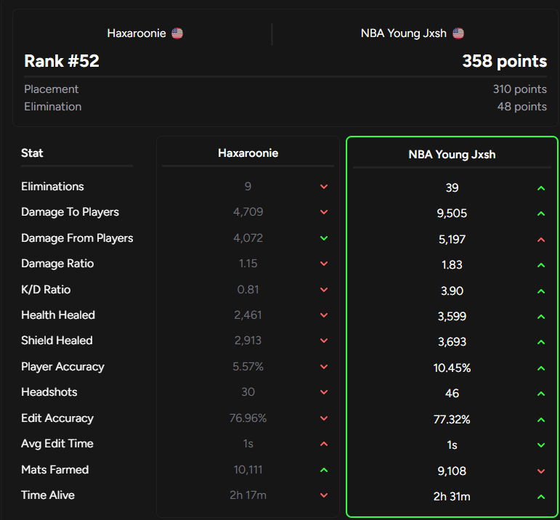Click red up arrow for NBA Young Jxsh Damage From Players
The height and width of the screenshot is (520, 560).
pyautogui.click(x=541, y=240)
